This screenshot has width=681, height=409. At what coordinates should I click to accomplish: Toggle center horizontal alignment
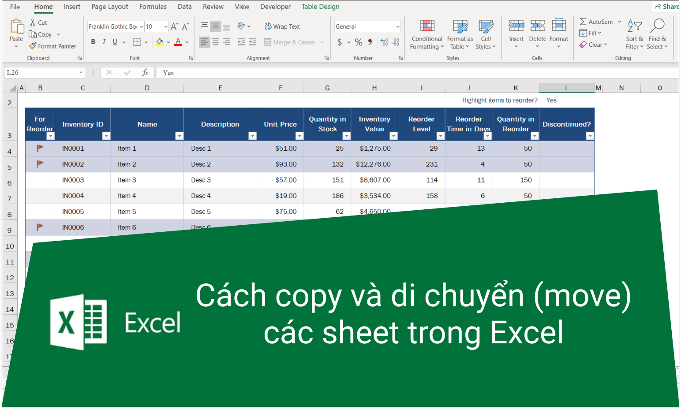click(215, 42)
